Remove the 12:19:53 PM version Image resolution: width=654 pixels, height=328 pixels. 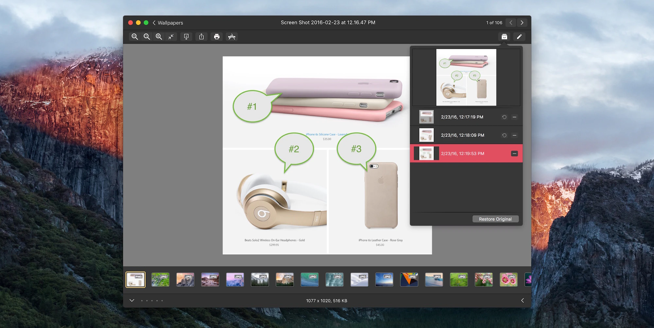point(514,154)
